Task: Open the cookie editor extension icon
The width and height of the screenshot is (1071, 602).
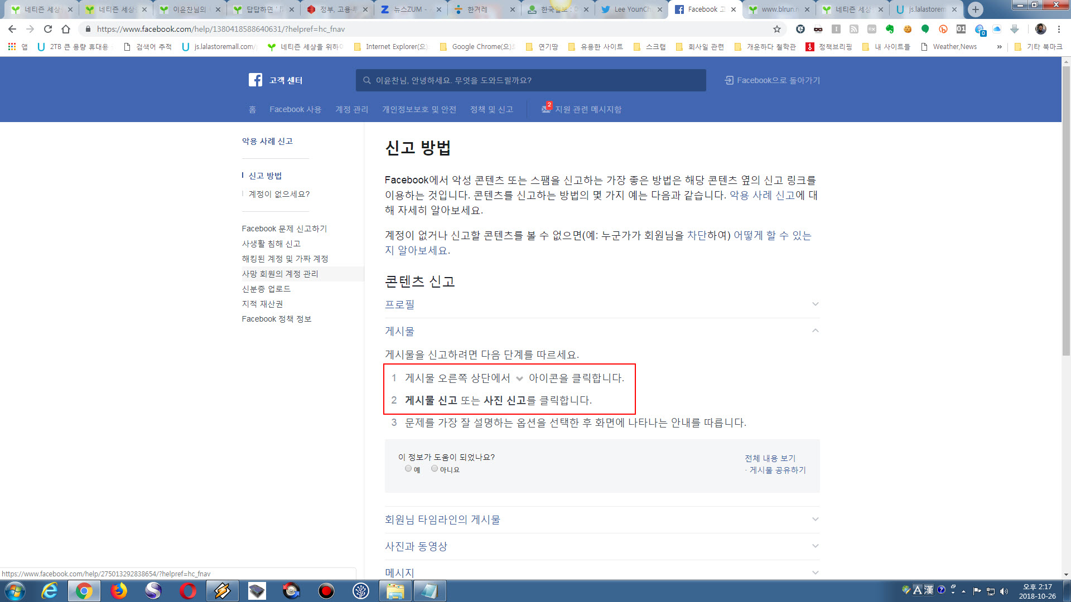Action: pos(908,29)
